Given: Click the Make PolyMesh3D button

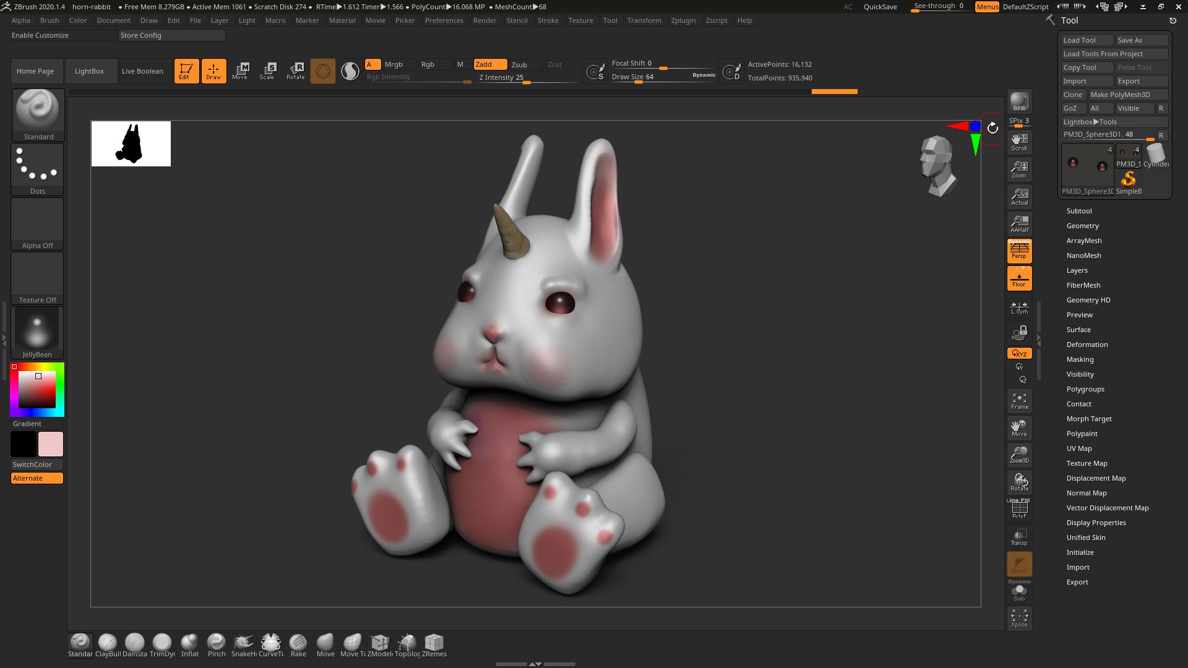Looking at the screenshot, I should 1127,95.
